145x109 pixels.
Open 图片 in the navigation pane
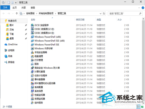pos(11,25)
